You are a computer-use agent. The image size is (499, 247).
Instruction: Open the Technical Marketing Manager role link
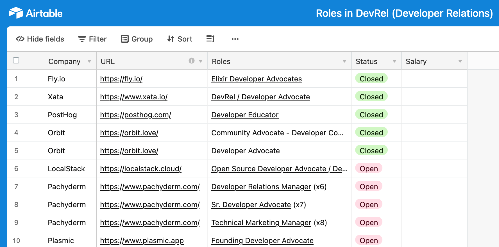[x=261, y=223]
